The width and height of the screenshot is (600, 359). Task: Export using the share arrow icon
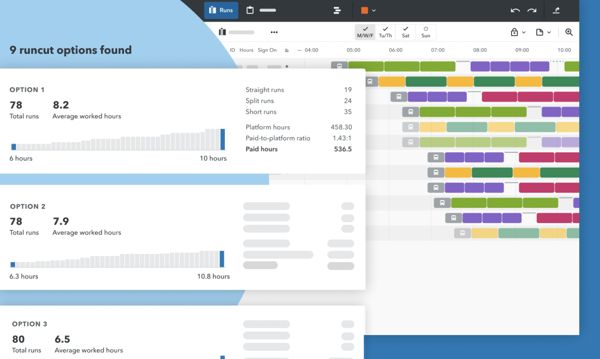(x=557, y=10)
